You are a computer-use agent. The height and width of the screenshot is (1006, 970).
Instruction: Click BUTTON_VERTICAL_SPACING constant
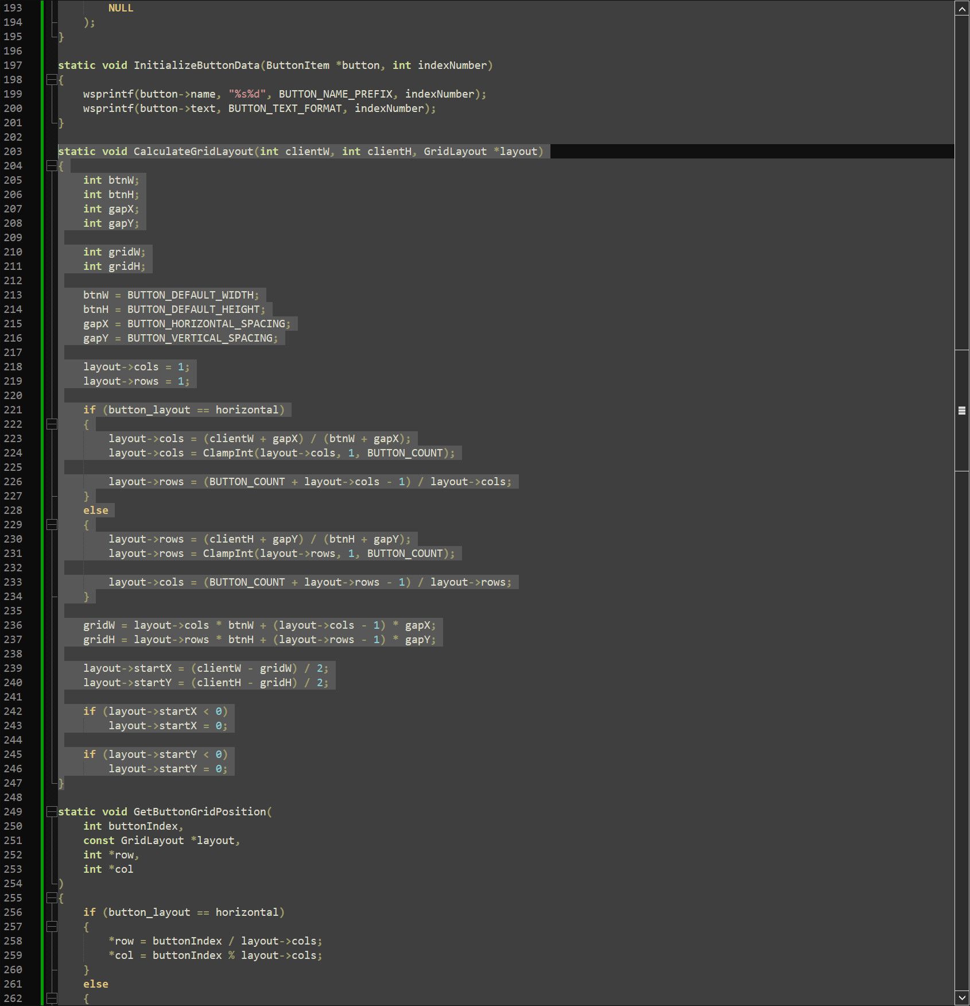click(x=200, y=338)
